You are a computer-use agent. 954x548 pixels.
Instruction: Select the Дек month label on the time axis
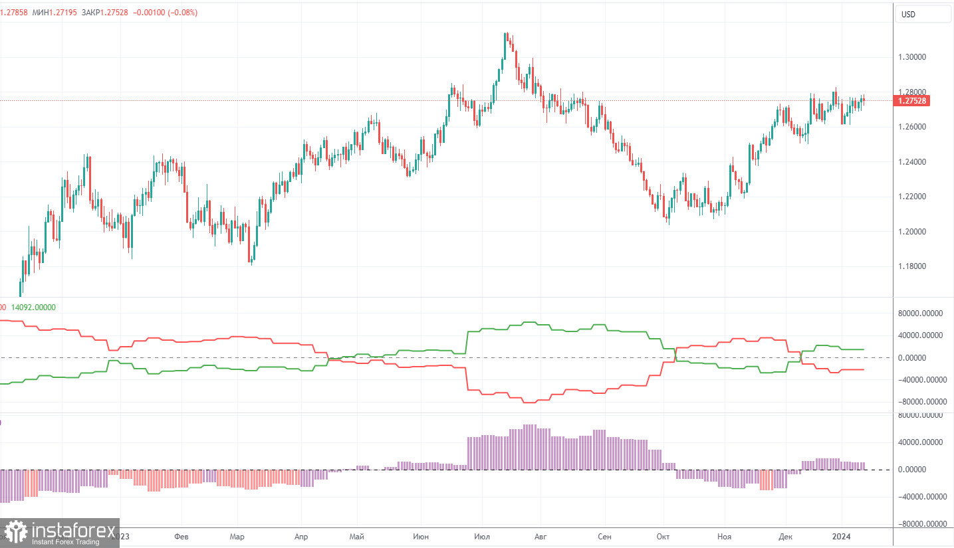pyautogui.click(x=786, y=536)
